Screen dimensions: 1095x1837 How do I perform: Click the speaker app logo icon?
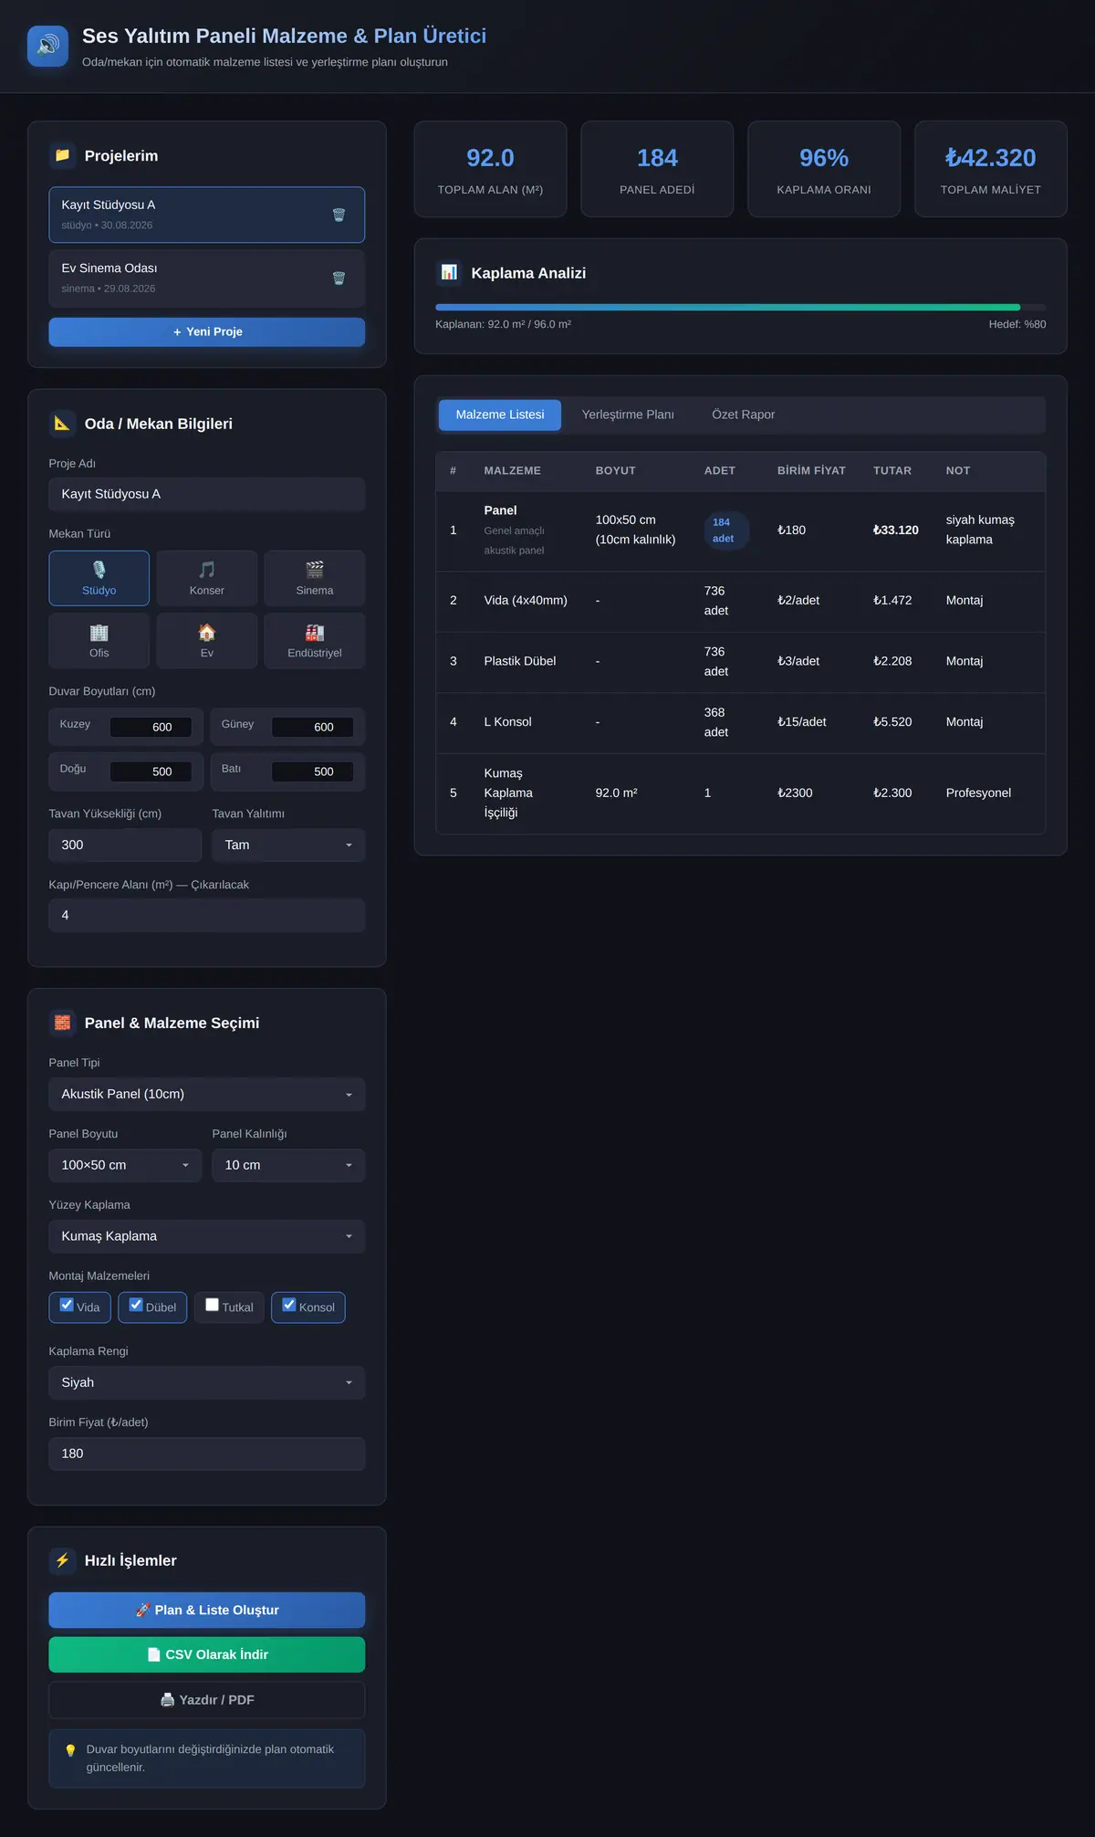(x=47, y=46)
